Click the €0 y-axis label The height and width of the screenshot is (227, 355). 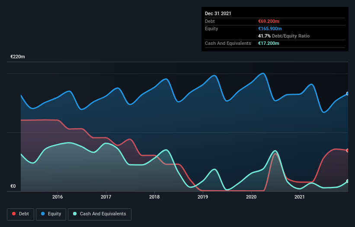[13, 186]
